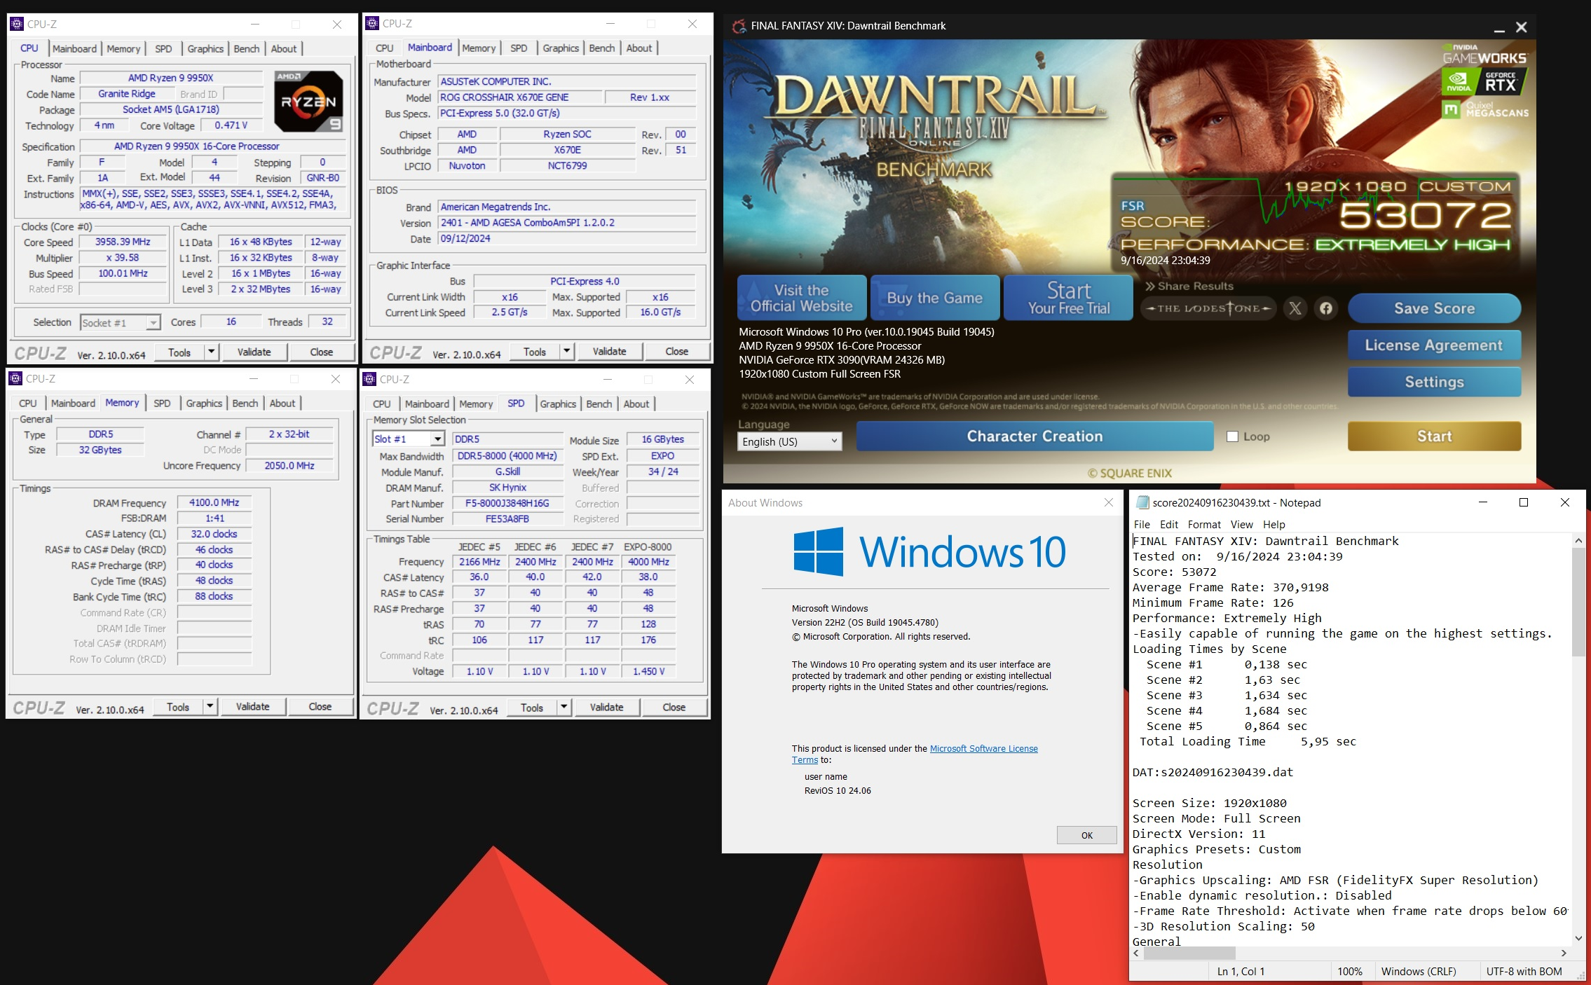
Task: Click the CPU-Z app icon in SPD window
Action: (x=369, y=379)
